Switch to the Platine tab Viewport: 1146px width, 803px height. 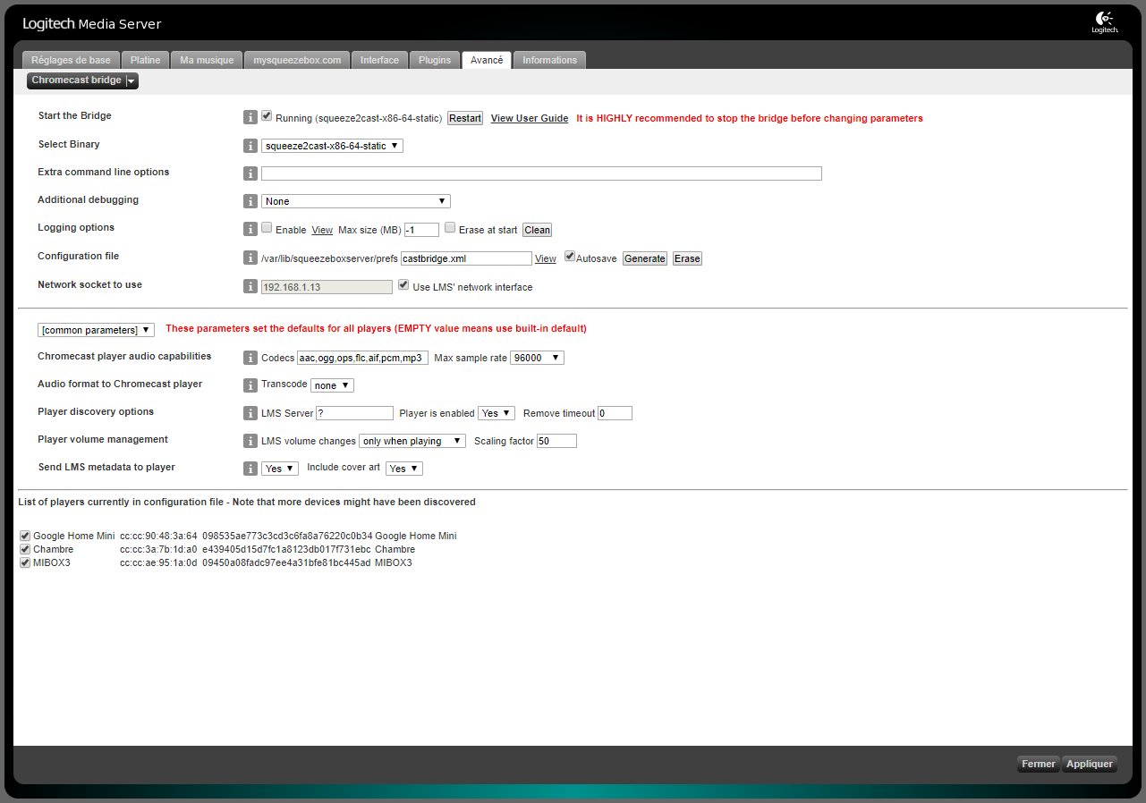(145, 60)
